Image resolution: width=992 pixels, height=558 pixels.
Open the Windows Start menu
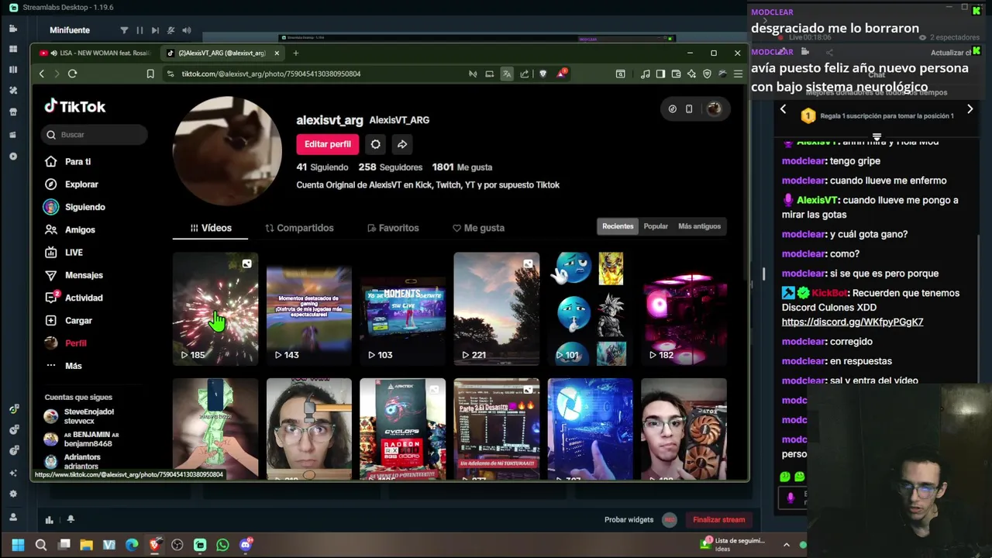18,545
